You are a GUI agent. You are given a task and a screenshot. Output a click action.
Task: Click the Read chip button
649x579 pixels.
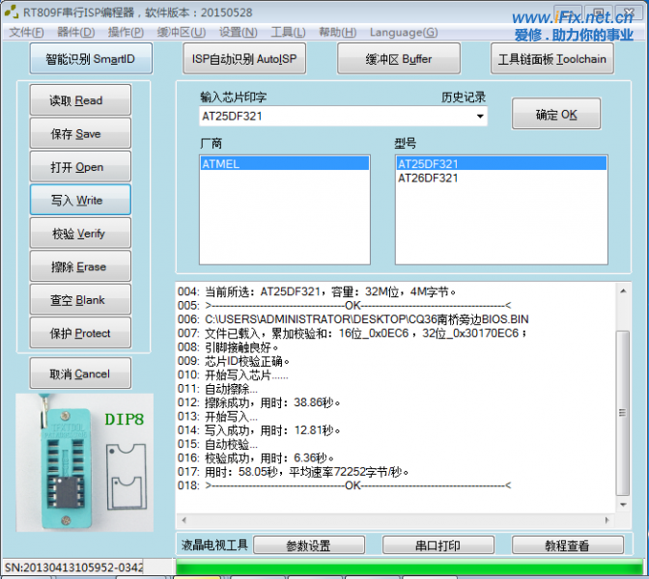point(80,100)
